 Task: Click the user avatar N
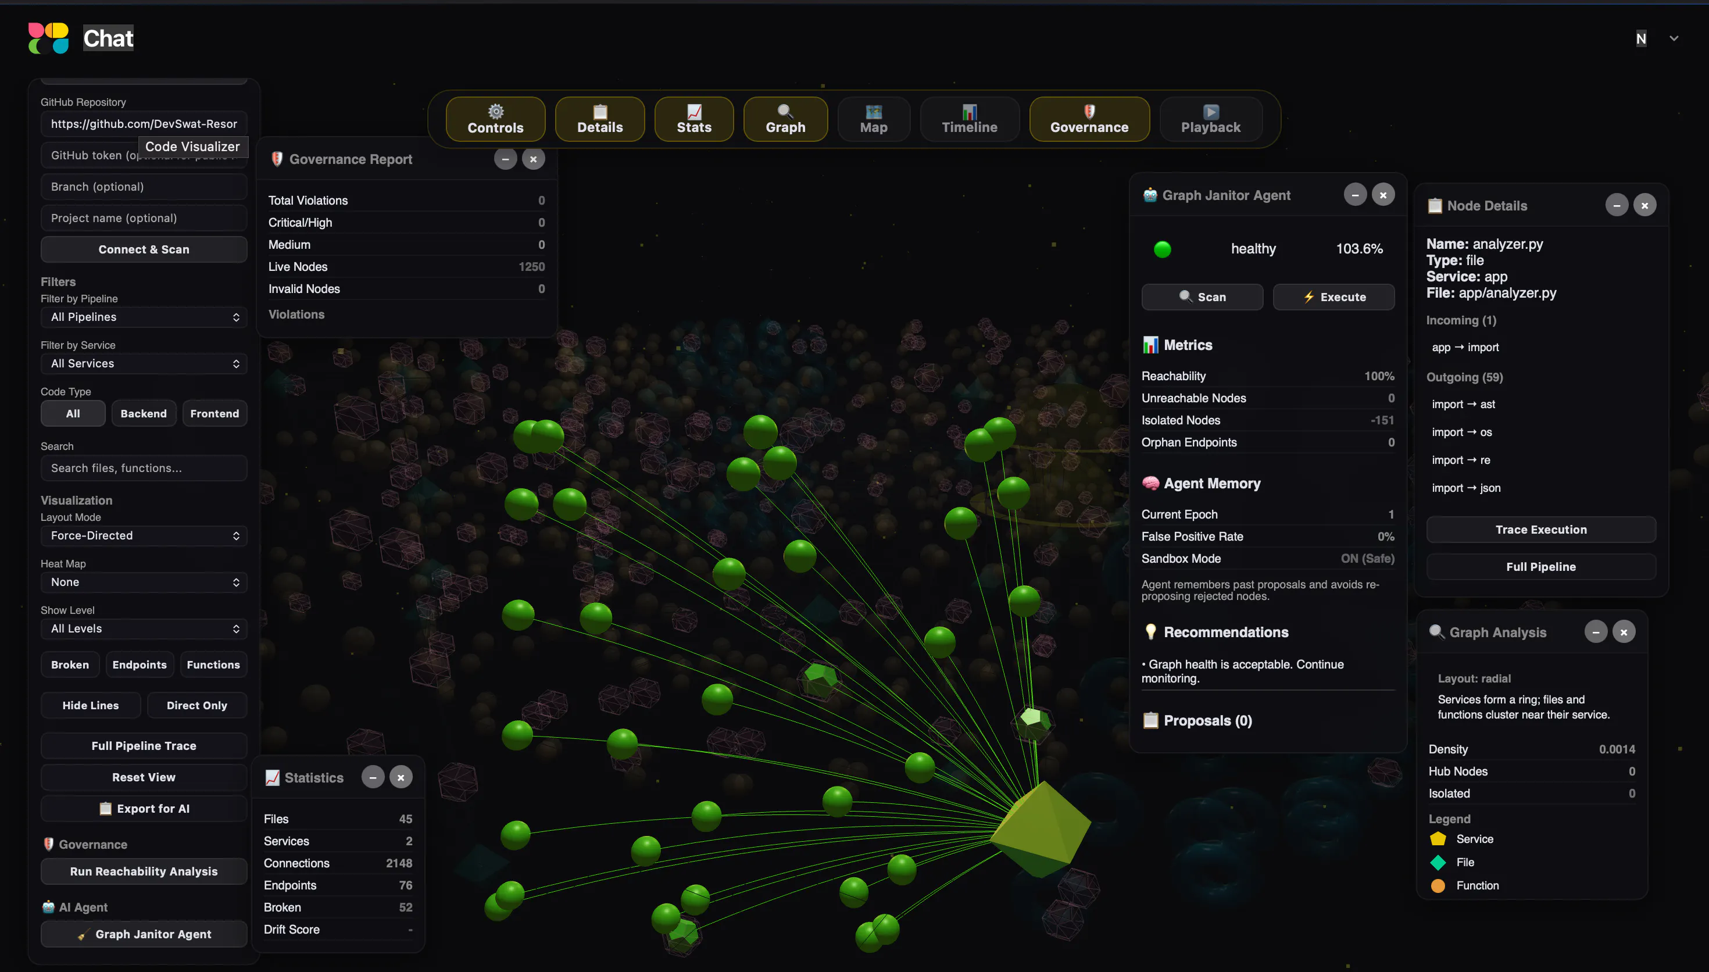pos(1641,39)
